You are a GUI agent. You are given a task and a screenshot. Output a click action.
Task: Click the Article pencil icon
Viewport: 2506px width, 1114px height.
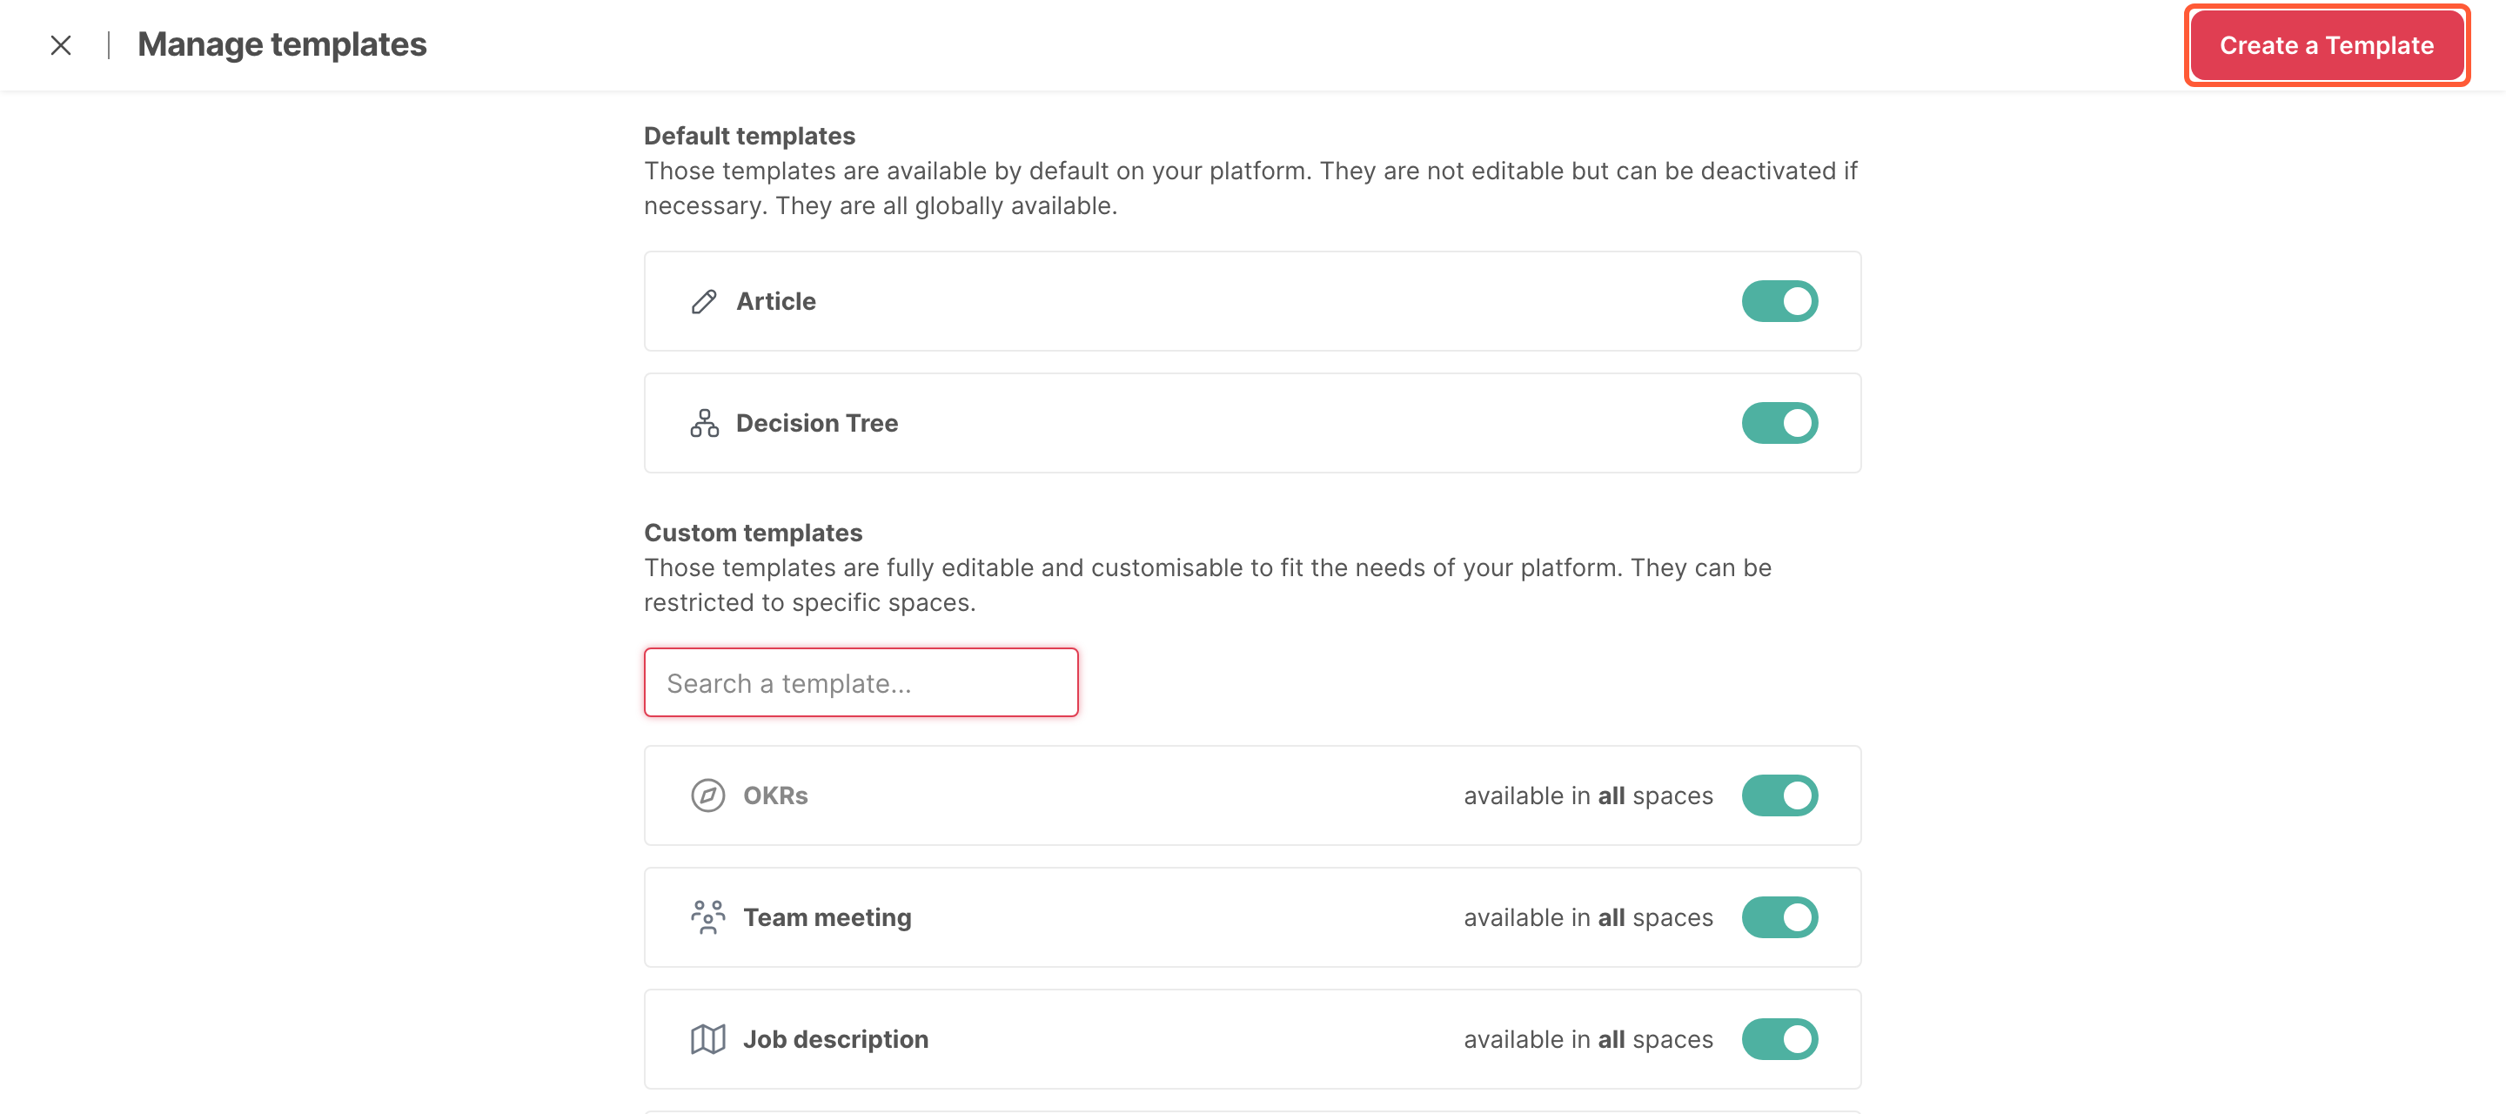click(703, 302)
